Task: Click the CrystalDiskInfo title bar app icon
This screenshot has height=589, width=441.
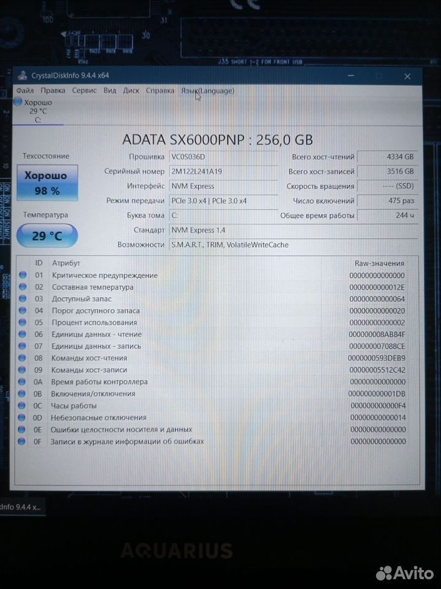Action: (22, 75)
